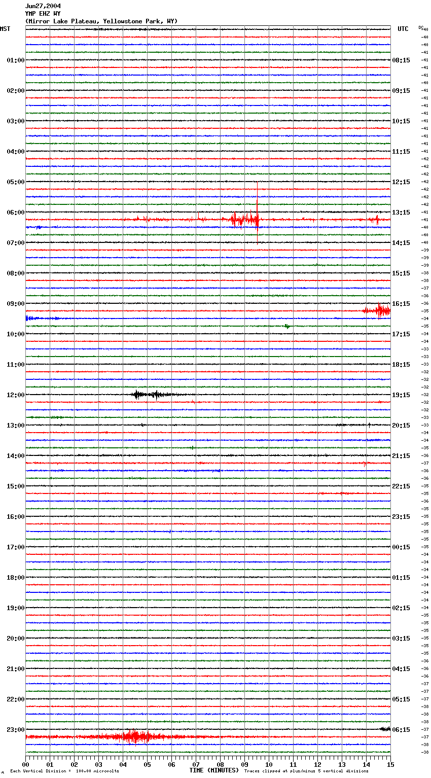Screen dimensions: 431x778
Task: Select the 20:00 MST time label
Action: [x=16, y=639]
